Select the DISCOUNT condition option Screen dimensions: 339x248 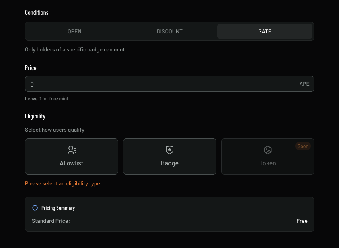[169, 31]
